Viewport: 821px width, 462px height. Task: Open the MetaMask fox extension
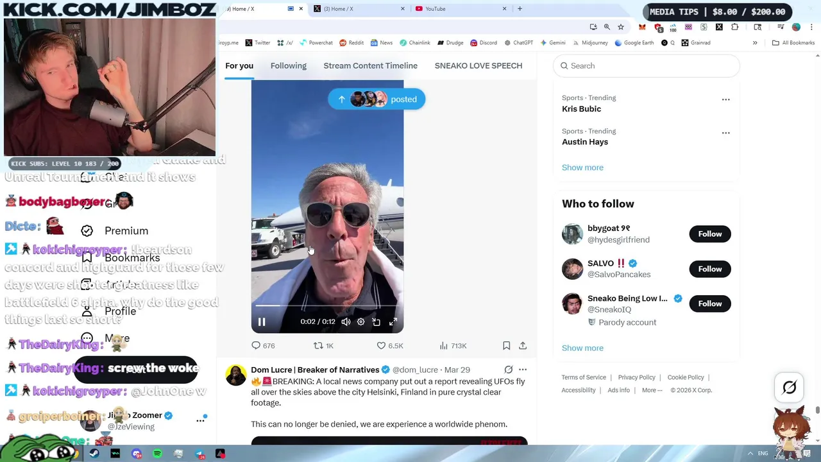(642, 27)
